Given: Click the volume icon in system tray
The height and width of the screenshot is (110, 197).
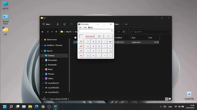Looking at the screenshot, I should pyautogui.click(x=179, y=107).
